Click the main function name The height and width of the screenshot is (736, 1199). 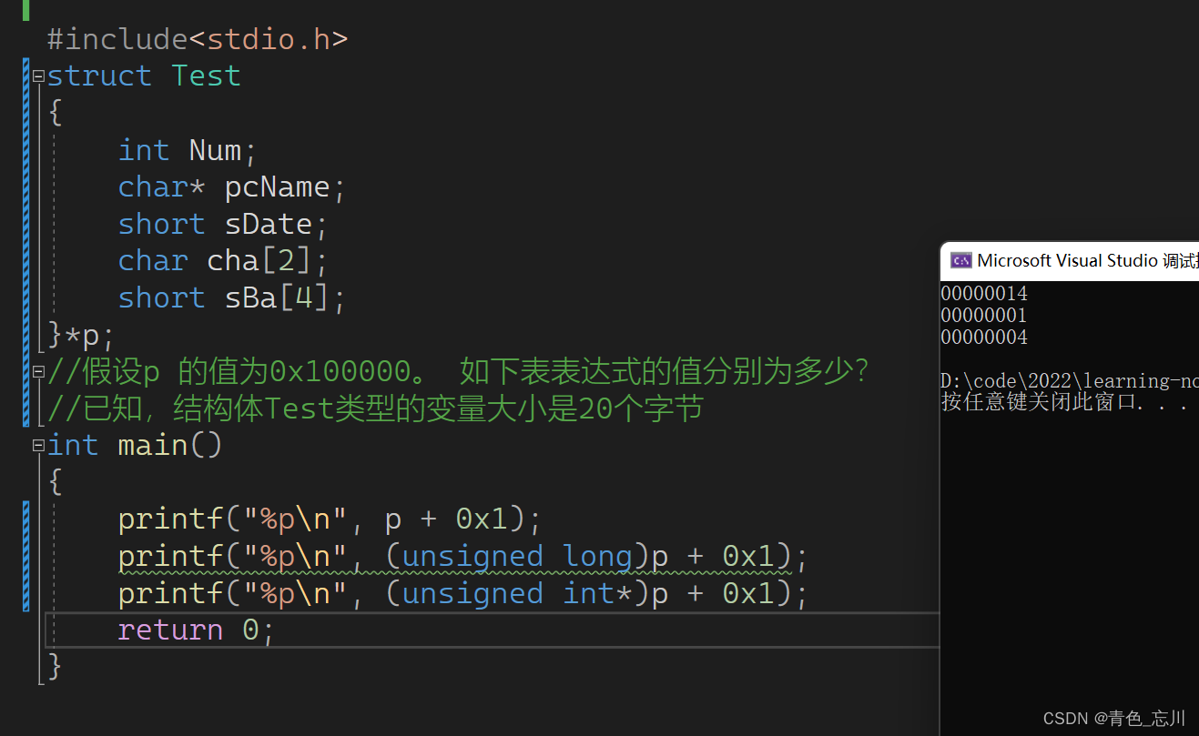(x=153, y=446)
